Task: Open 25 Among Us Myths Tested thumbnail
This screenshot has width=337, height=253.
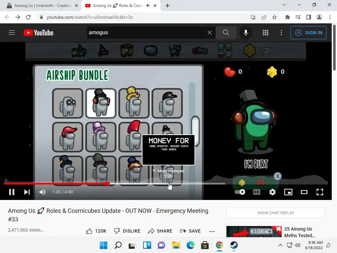Action: pos(254,232)
